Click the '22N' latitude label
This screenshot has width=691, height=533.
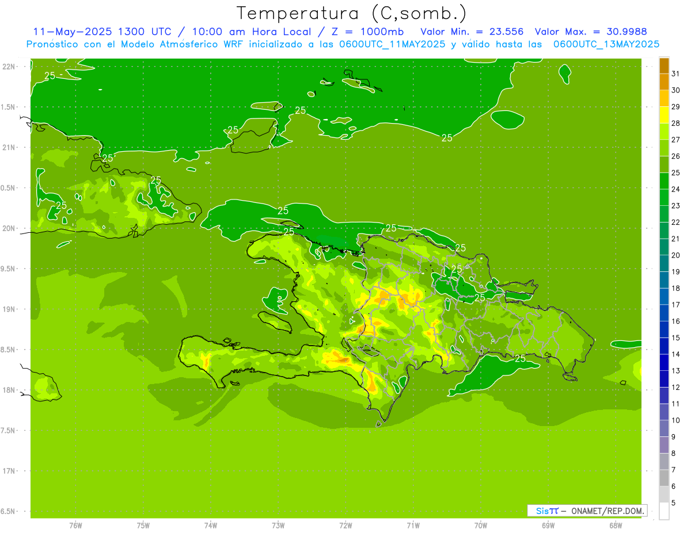[x=9, y=67]
